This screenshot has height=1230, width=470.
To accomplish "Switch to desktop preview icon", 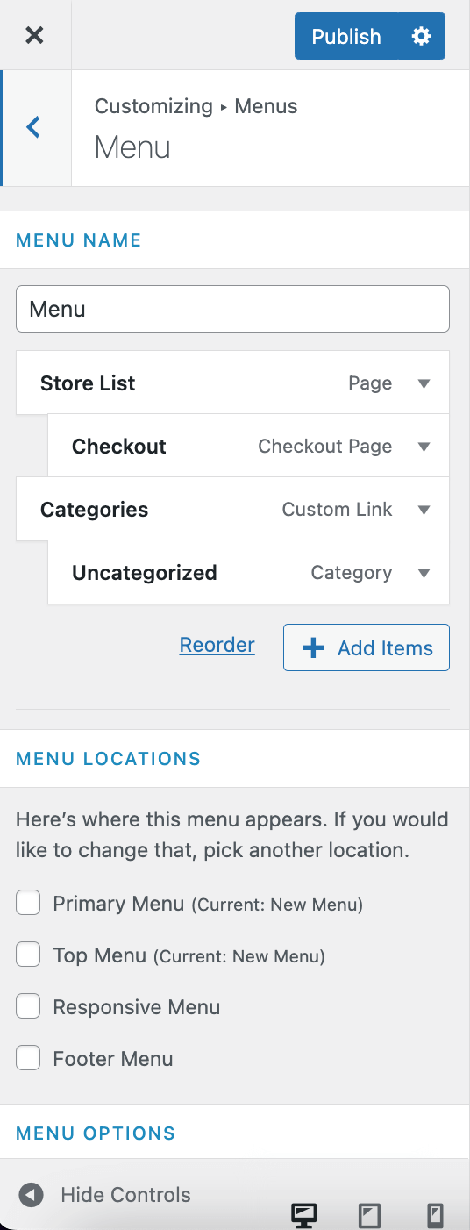I will [x=304, y=1215].
